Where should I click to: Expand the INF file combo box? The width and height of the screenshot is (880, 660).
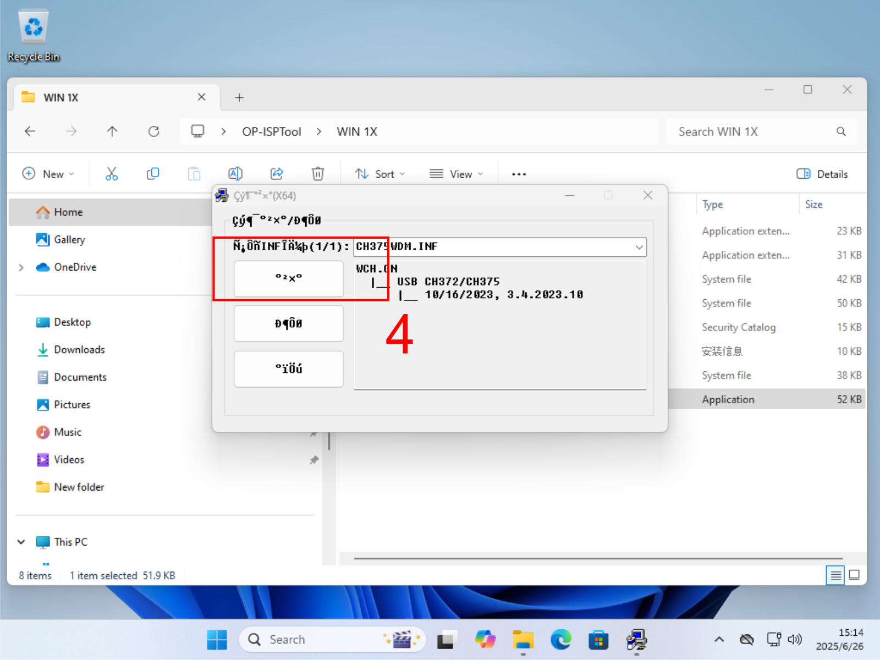(639, 247)
